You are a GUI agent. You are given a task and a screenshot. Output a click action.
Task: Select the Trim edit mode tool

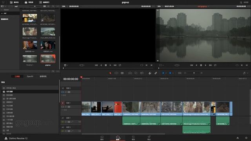(x=116, y=73)
